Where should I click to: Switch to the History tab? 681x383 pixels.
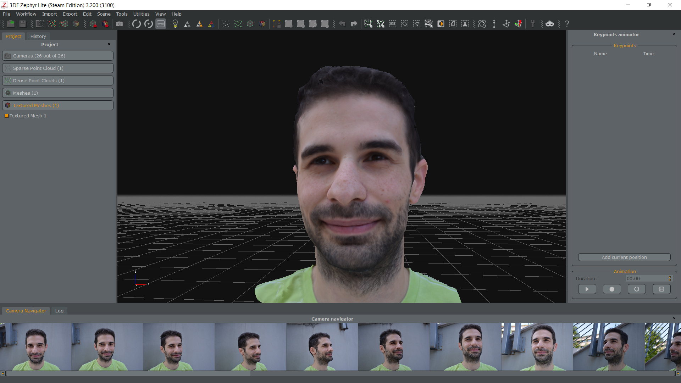(x=38, y=36)
